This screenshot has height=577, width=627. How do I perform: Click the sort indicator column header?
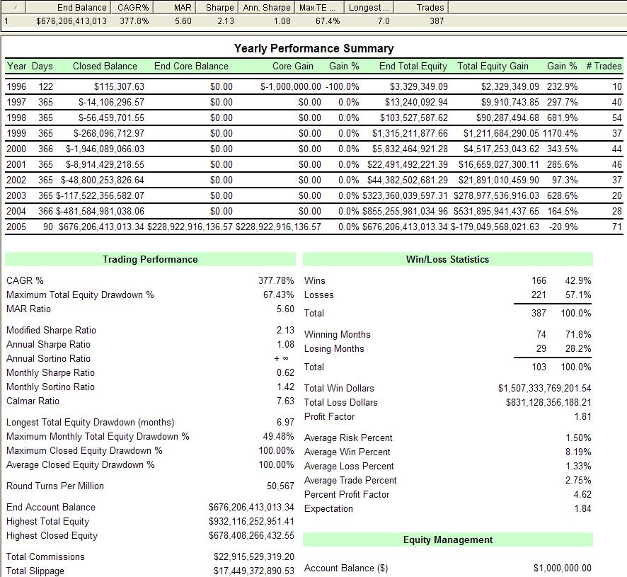click(x=14, y=7)
